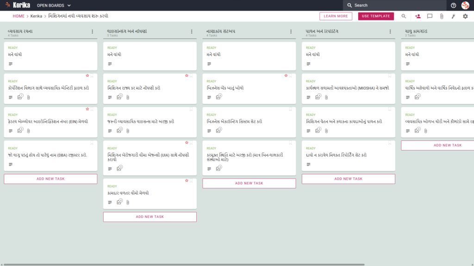Open the 'વાર્ષિક અહેવાલો' card title
Viewport: 474px width, 266px height.
click(x=440, y=88)
